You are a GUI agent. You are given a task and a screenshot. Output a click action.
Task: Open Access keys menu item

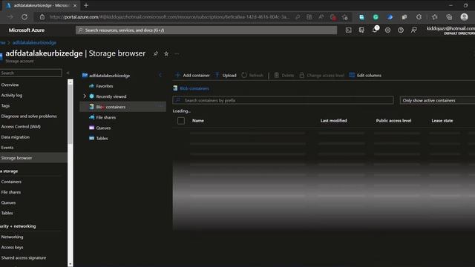coord(12,247)
